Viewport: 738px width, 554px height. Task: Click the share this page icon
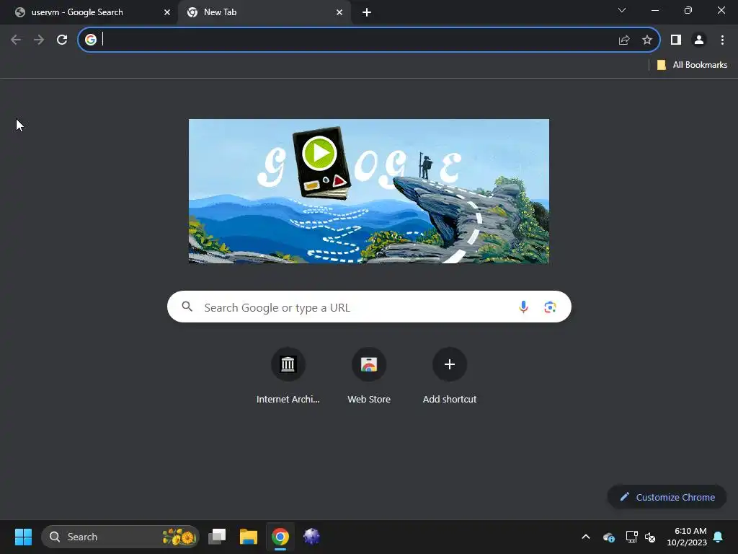[x=624, y=40]
